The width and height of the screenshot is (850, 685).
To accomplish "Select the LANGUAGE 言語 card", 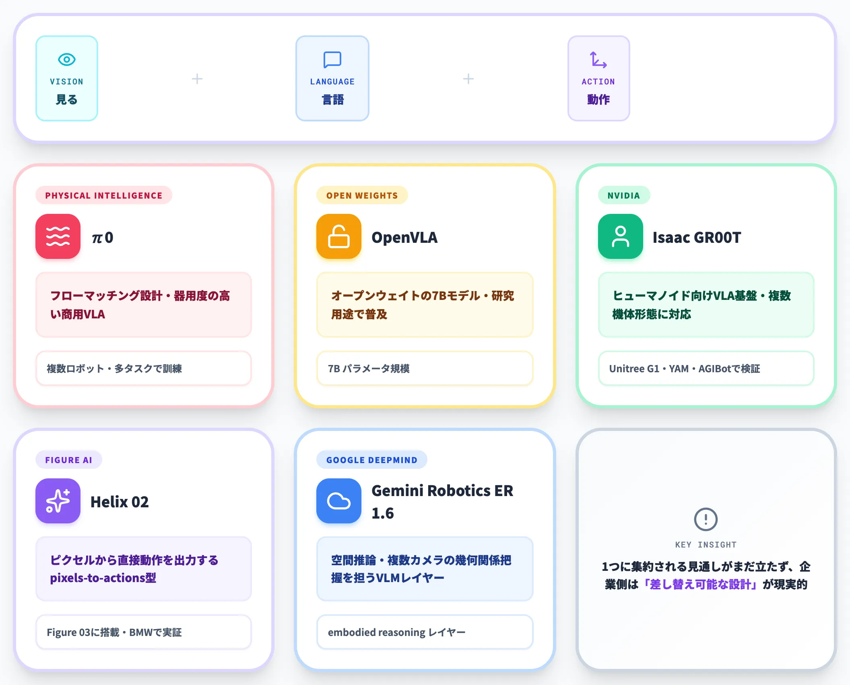I will coord(332,78).
